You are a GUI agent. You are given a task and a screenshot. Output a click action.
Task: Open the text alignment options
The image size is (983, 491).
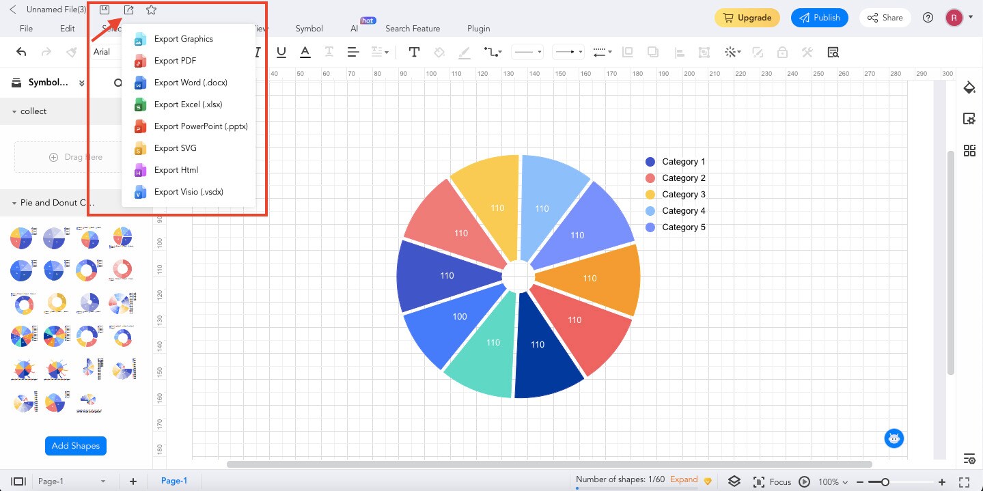click(352, 52)
